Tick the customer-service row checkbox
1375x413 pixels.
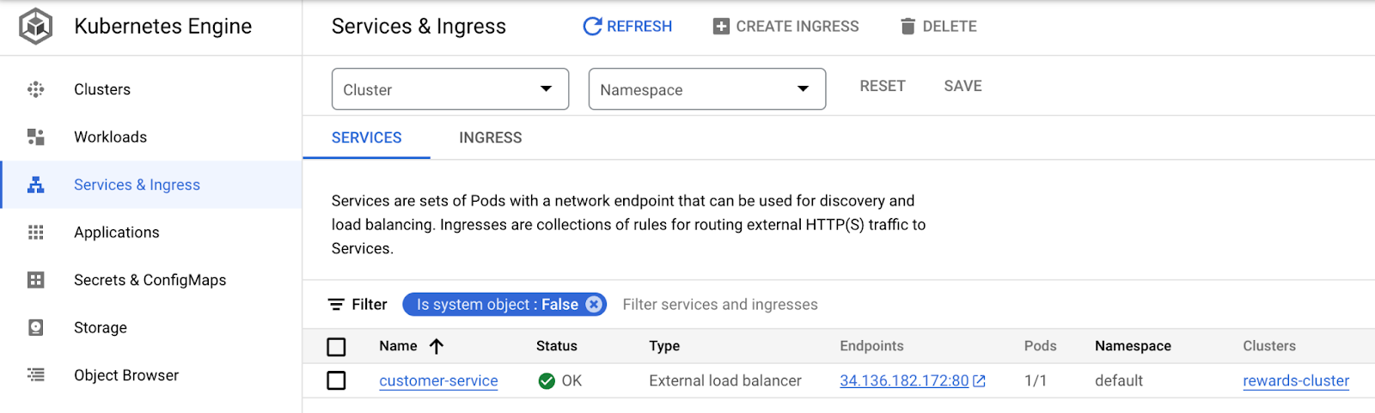[336, 380]
